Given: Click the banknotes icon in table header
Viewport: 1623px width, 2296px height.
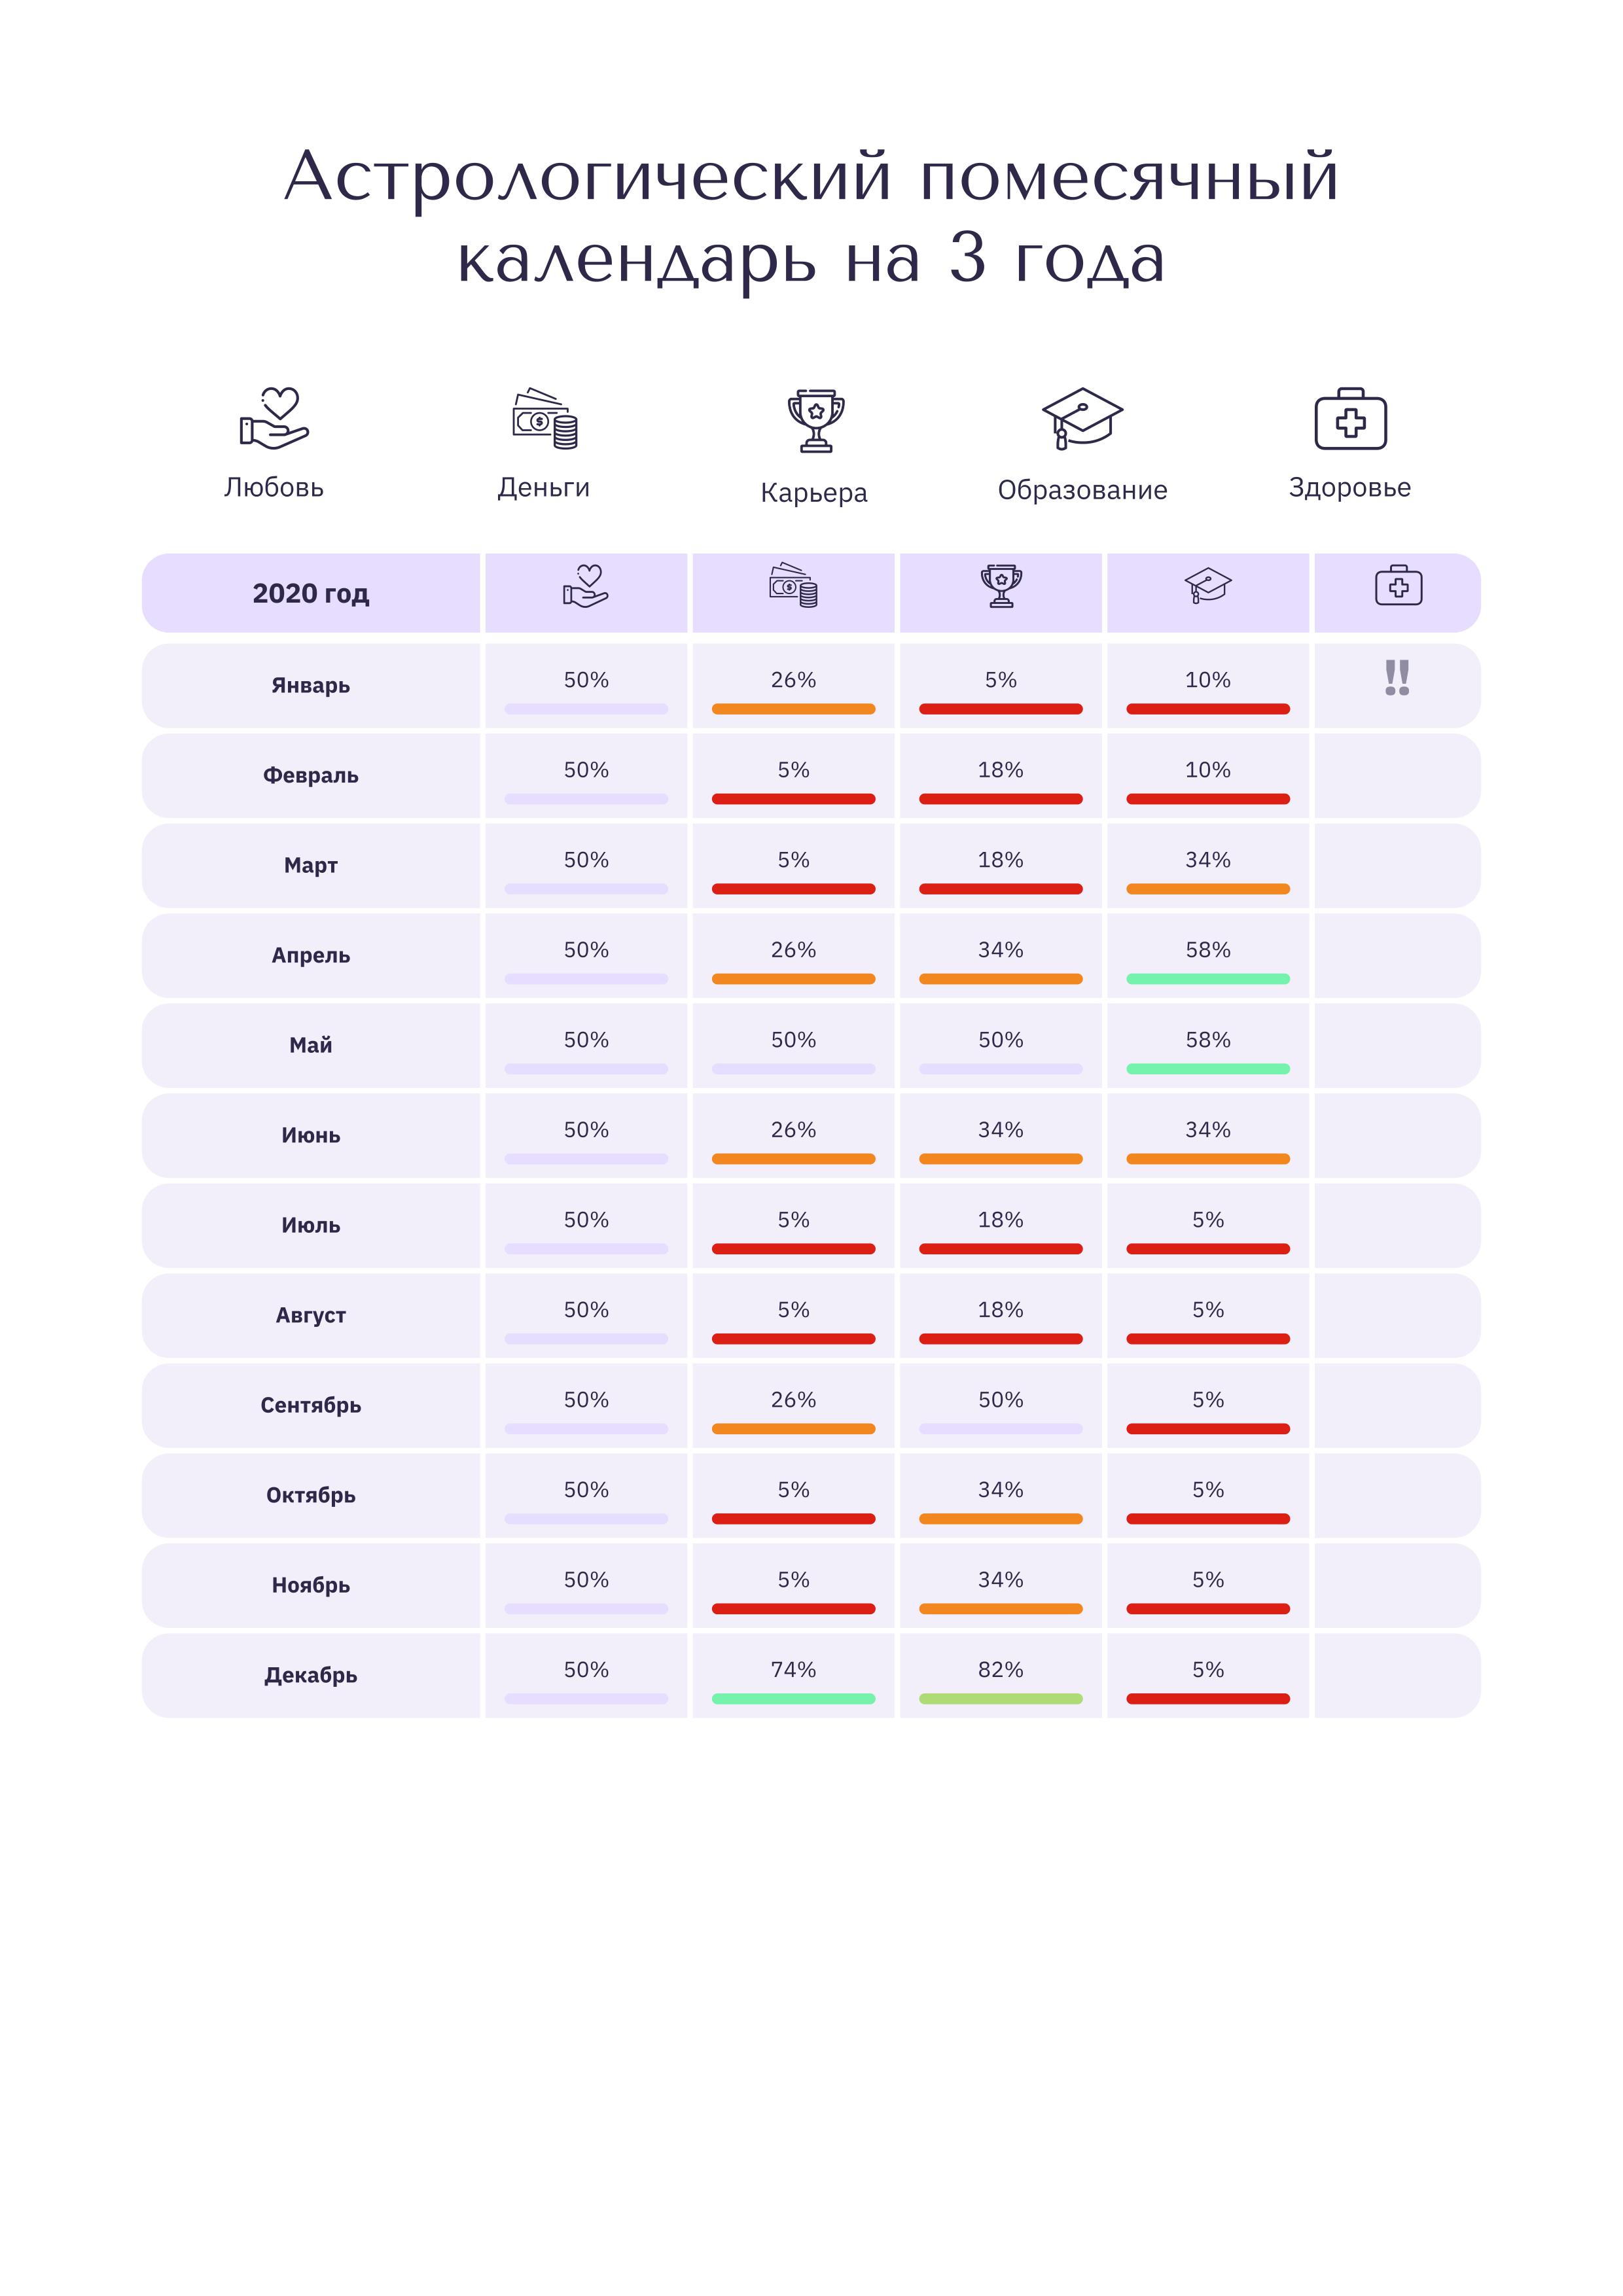Looking at the screenshot, I should (794, 586).
